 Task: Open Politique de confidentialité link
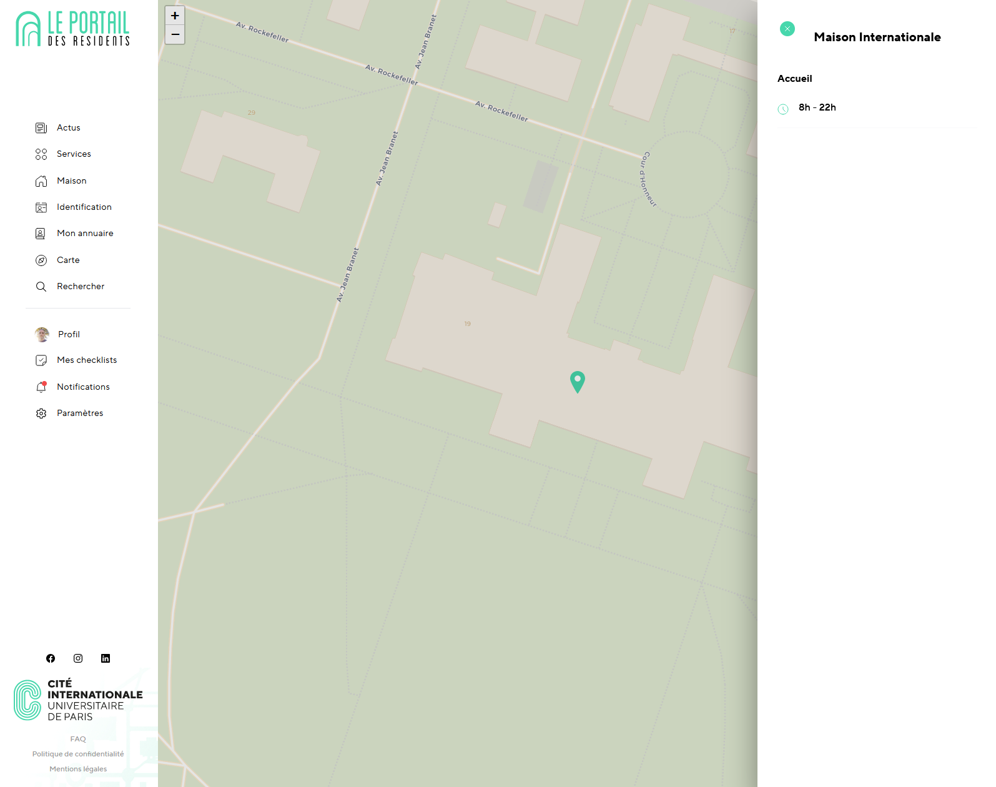78,754
